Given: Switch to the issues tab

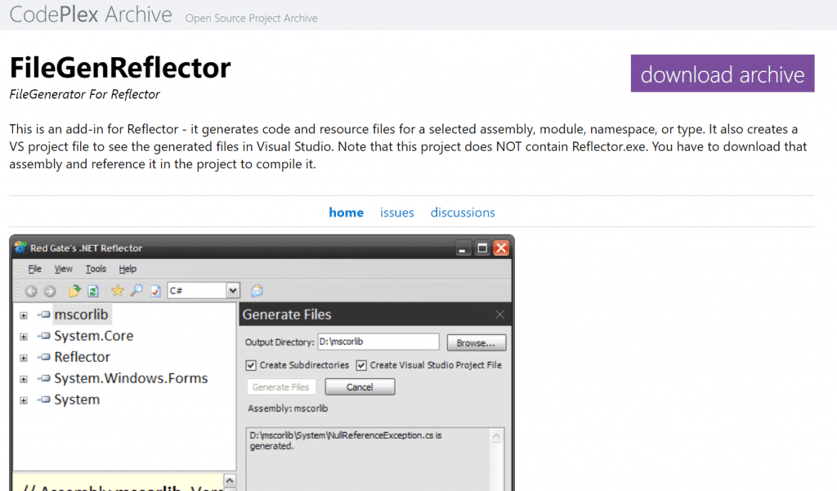Looking at the screenshot, I should (396, 212).
